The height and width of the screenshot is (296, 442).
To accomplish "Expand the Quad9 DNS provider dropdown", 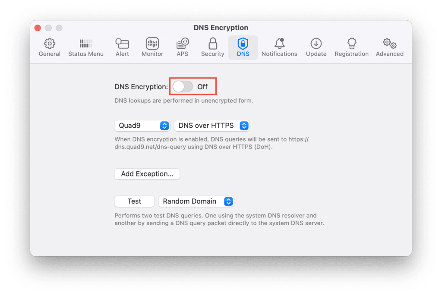I will pyautogui.click(x=142, y=126).
